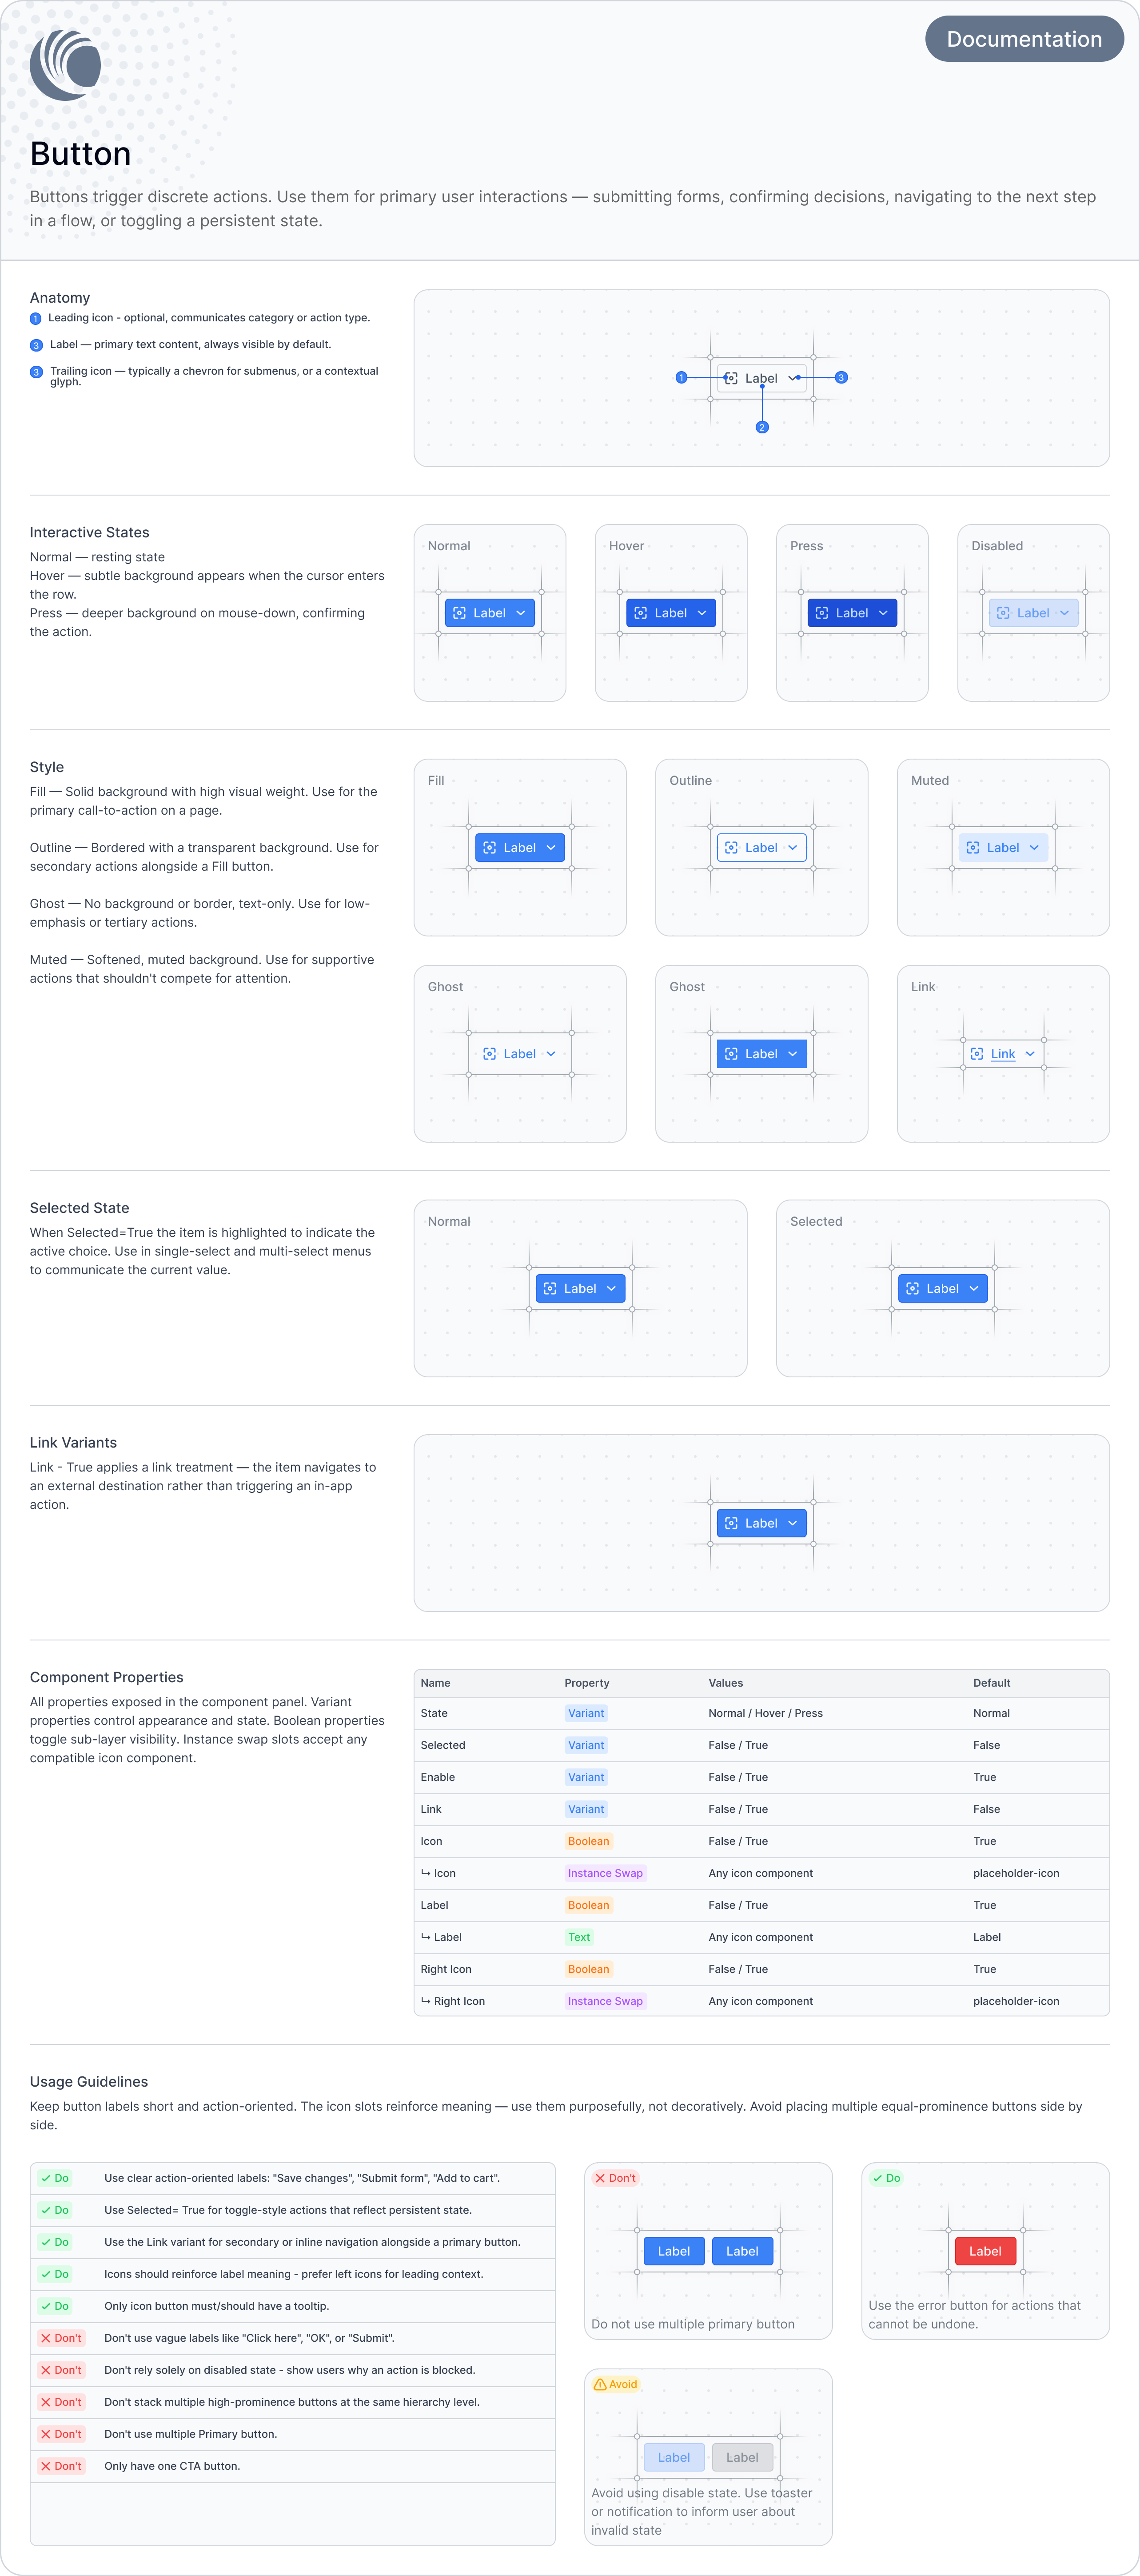This screenshot has height=2576, width=1140.
Task: Click the 'Normal / Hover / Press' values cell
Action: [x=766, y=1713]
